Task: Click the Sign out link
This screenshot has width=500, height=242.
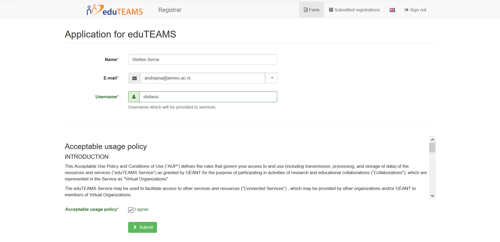Action: coord(415,10)
